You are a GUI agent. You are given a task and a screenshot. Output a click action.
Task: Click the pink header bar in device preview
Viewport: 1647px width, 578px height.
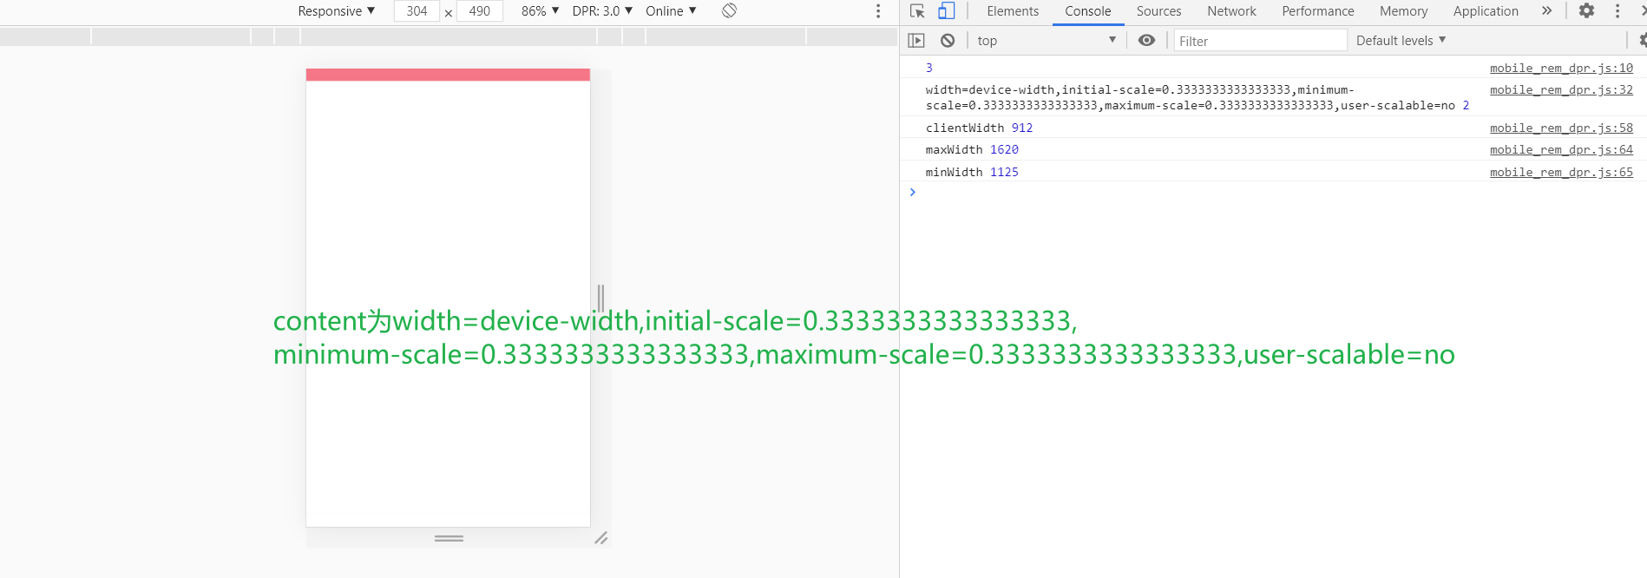point(448,75)
